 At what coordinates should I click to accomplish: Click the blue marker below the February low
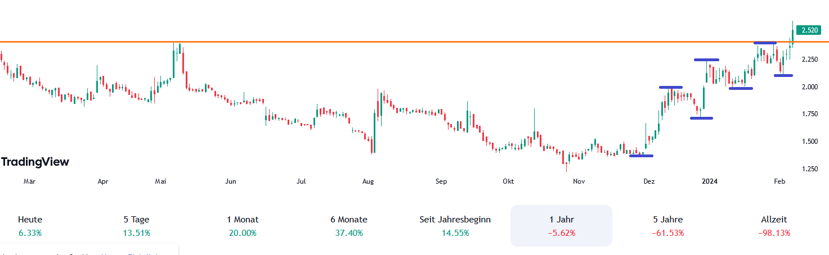tap(783, 75)
